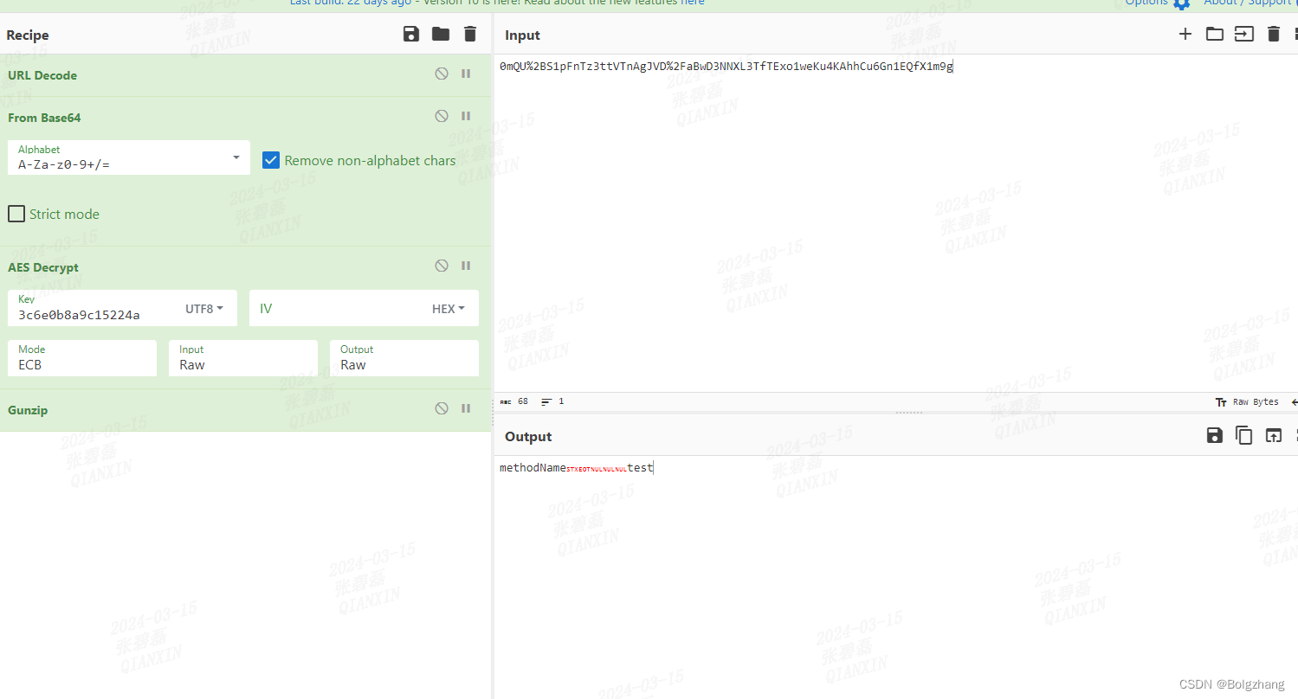Select the From Base64 operation title
Viewport: 1298px width, 699px height.
(44, 117)
